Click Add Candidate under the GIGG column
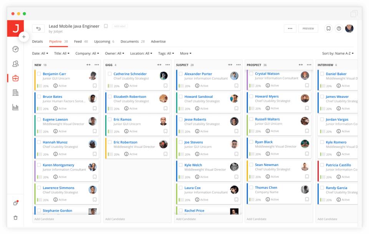 click(116, 219)
